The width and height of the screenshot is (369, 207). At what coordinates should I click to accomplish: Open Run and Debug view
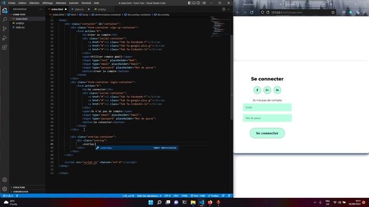point(5,38)
